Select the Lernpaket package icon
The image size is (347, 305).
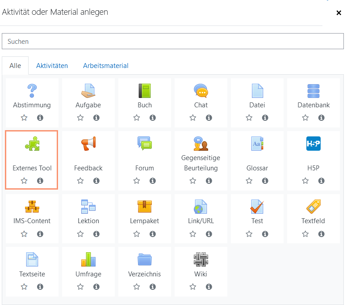coord(145,206)
